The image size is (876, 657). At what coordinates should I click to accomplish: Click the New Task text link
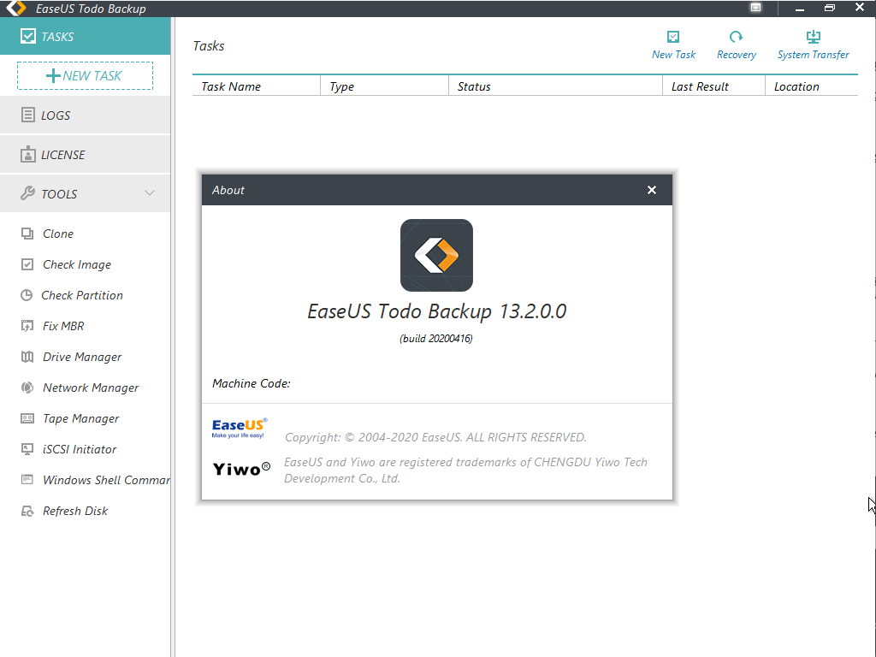(674, 54)
